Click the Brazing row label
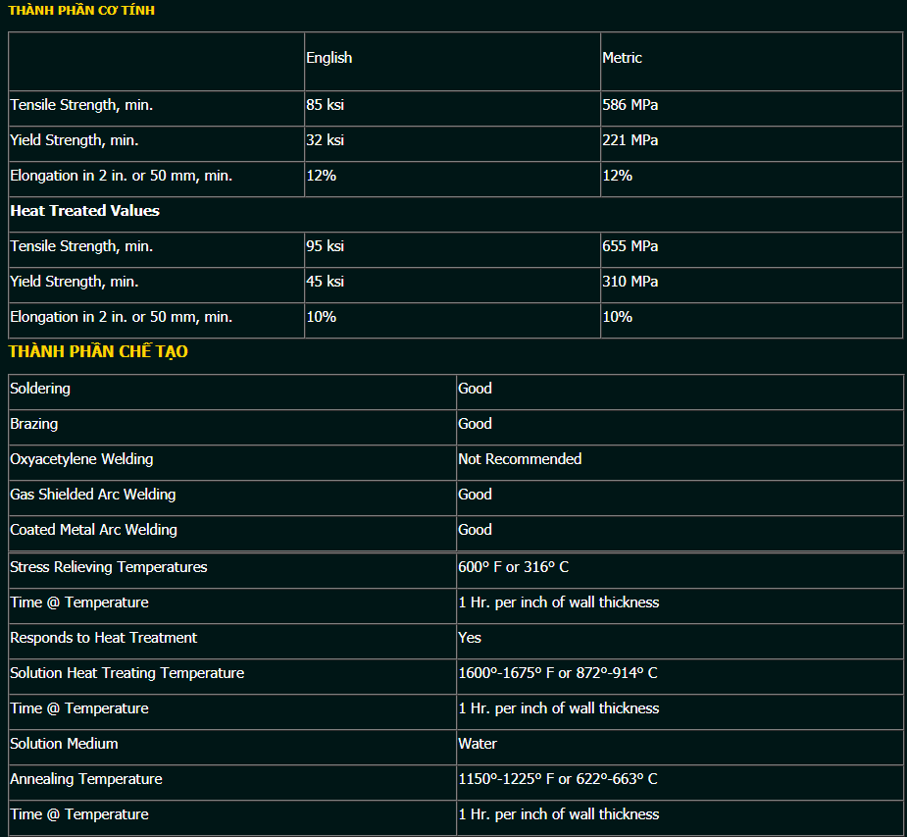This screenshot has height=837, width=907. click(34, 424)
